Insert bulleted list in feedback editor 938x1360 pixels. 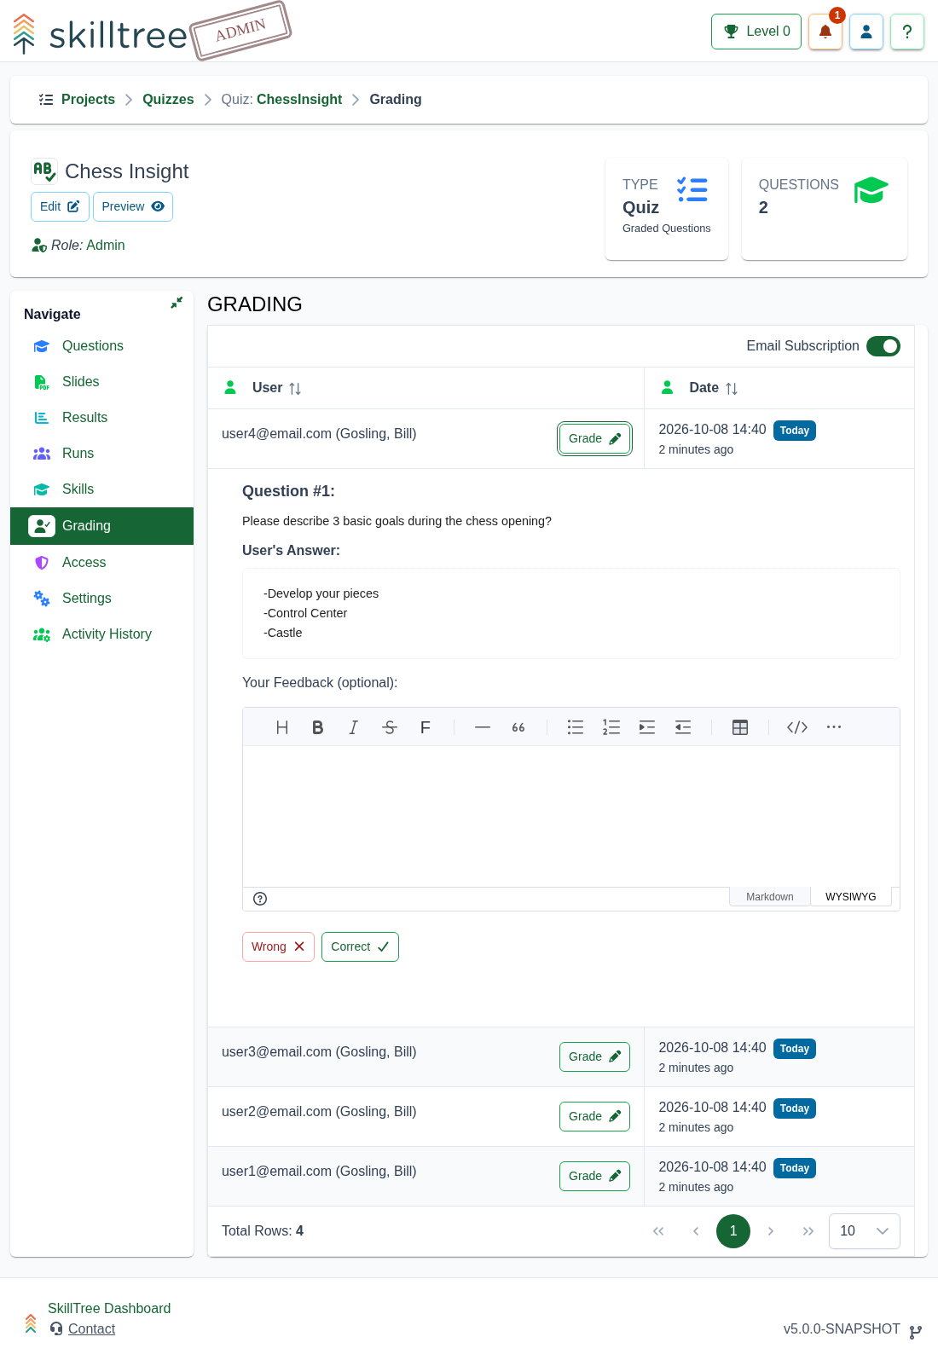576,727
